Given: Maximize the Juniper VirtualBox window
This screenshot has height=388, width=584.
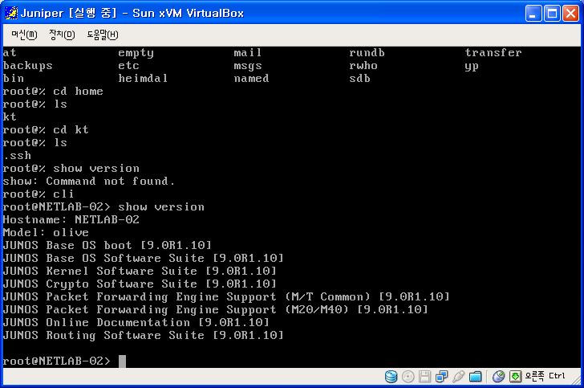Looking at the screenshot, I should click(552, 14).
